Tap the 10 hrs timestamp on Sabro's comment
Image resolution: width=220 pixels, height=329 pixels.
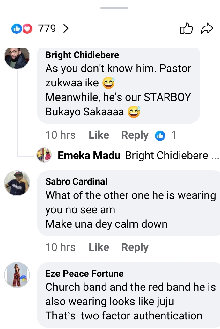(61, 247)
